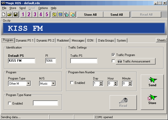The width and height of the screenshot is (168, 120).
Task: Click the Default PS input field
Action: point(22,61)
